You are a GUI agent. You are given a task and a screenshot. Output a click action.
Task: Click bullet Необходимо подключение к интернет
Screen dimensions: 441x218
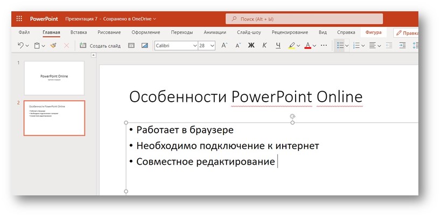228,146
